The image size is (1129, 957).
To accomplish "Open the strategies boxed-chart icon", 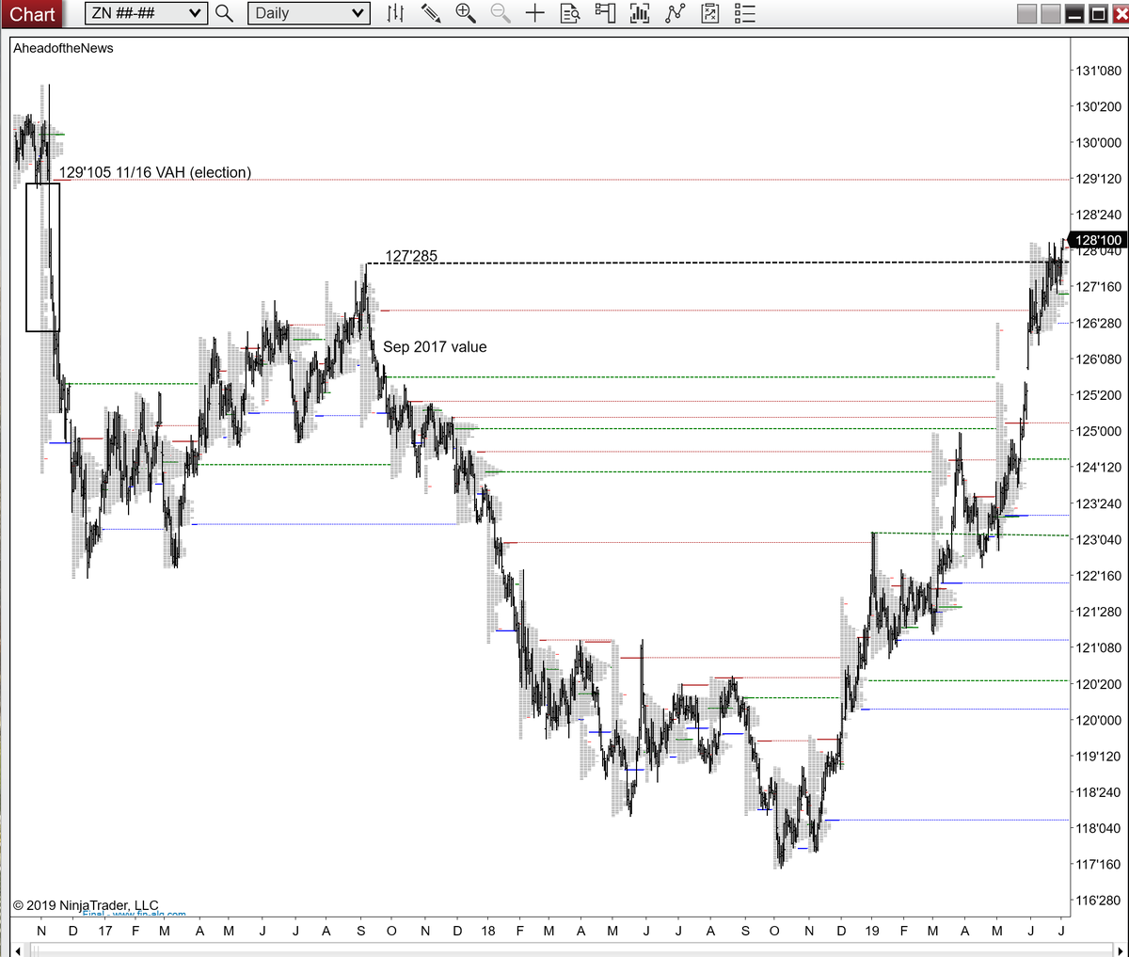I will pyautogui.click(x=708, y=13).
